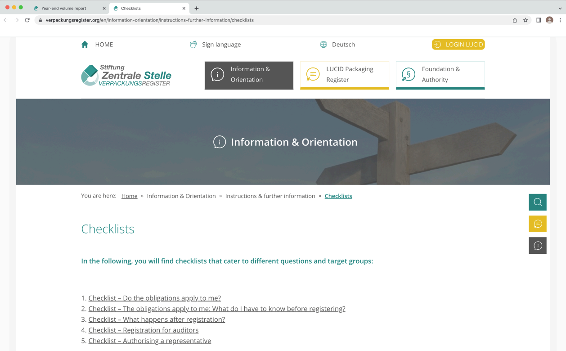Bookmark this page with the star icon
The image size is (566, 351).
[x=526, y=20]
